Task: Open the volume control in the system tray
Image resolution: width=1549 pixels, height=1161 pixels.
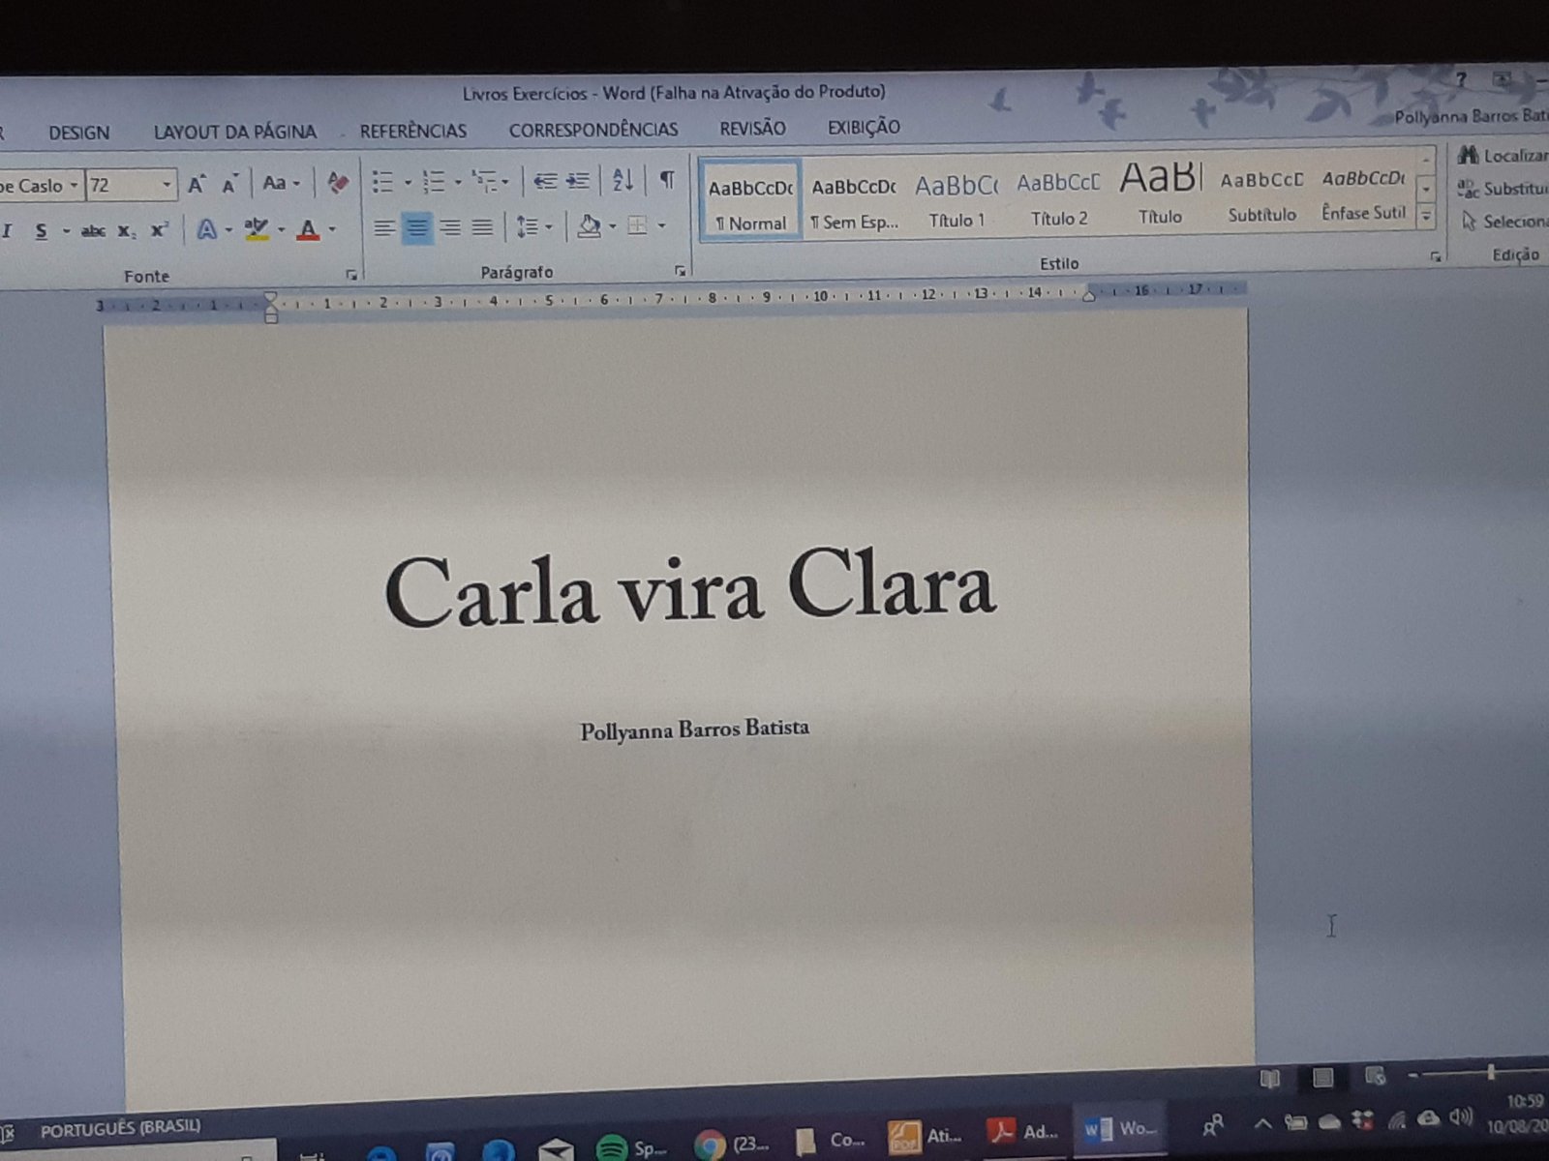Action: [x=1460, y=1117]
